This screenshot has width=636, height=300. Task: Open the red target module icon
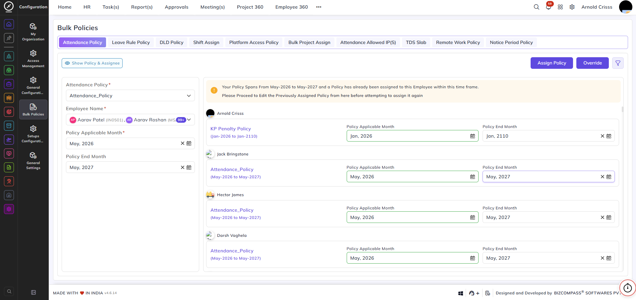[x=9, y=112]
